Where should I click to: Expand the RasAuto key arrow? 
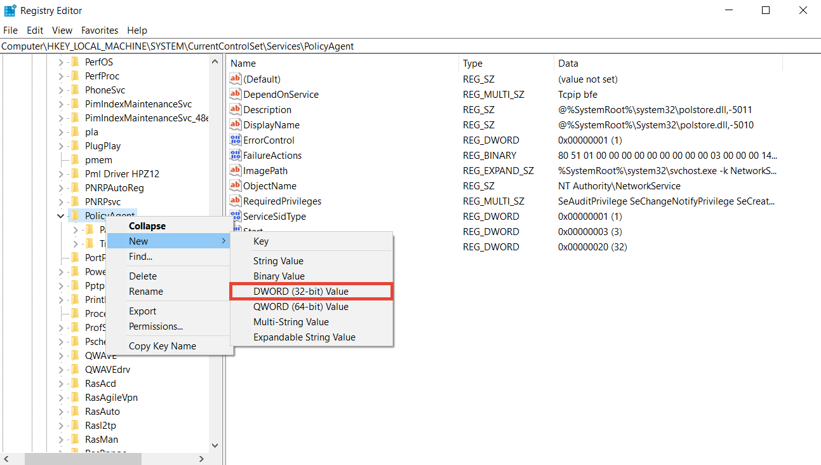[61, 412]
